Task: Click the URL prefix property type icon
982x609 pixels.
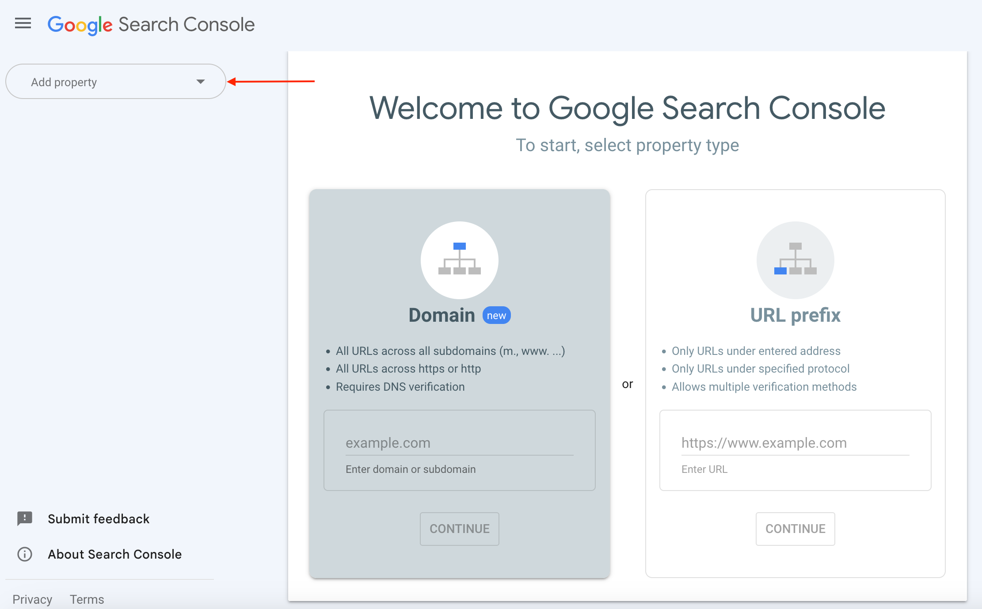Action: point(795,260)
